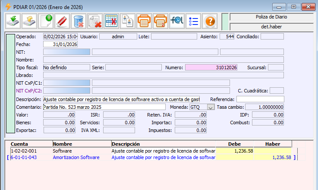
Task: Click the red pencil edit icon
Action: [63, 21]
